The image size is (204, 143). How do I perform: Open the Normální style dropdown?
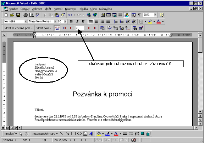tap(26, 21)
